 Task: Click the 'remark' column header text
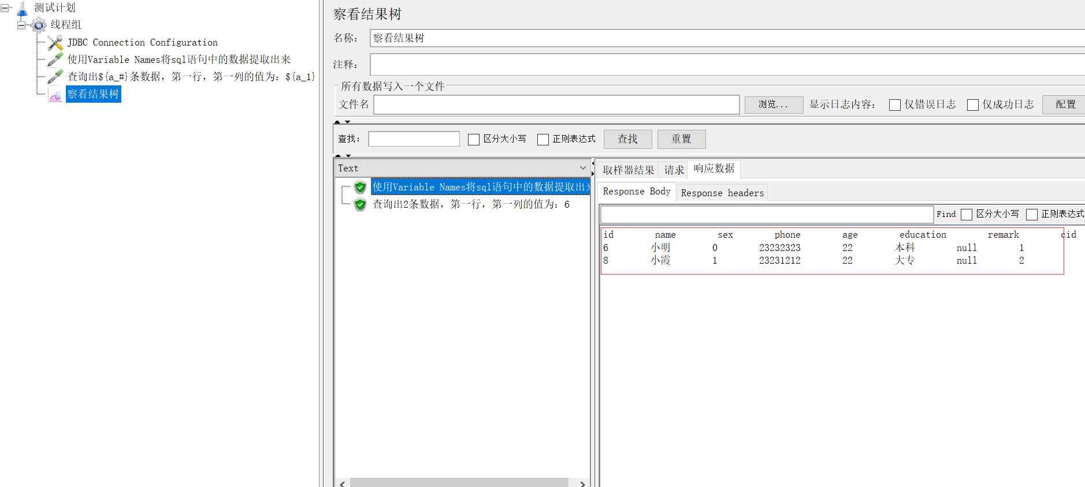(x=1003, y=235)
